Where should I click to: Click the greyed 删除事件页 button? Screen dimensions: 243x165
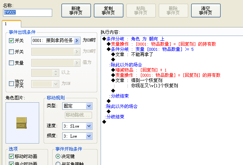[x=173, y=10]
